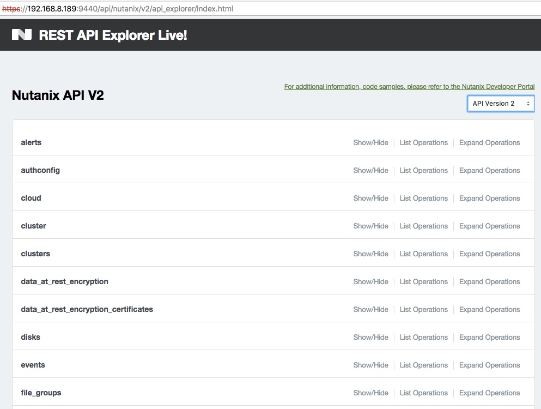Open List Operations for file_groups
This screenshot has width=541, height=409.
point(423,393)
